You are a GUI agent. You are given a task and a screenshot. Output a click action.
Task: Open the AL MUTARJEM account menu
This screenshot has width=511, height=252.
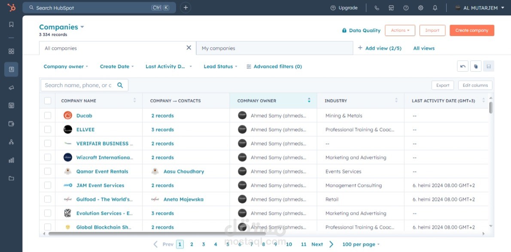coord(480,8)
